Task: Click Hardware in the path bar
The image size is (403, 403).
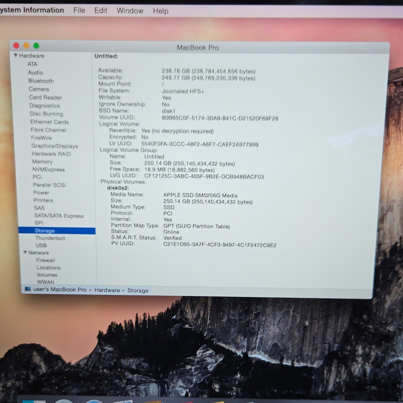Action: tap(107, 290)
